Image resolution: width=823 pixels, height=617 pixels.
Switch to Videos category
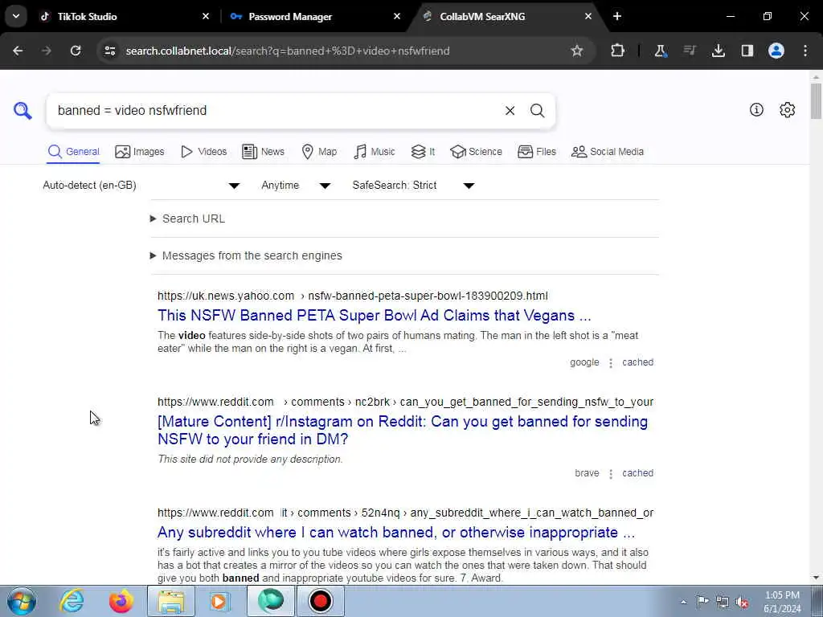[x=203, y=152]
